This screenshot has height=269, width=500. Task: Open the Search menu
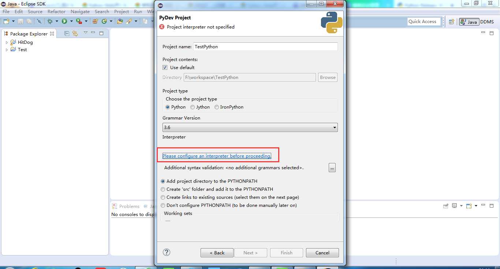(x=102, y=11)
